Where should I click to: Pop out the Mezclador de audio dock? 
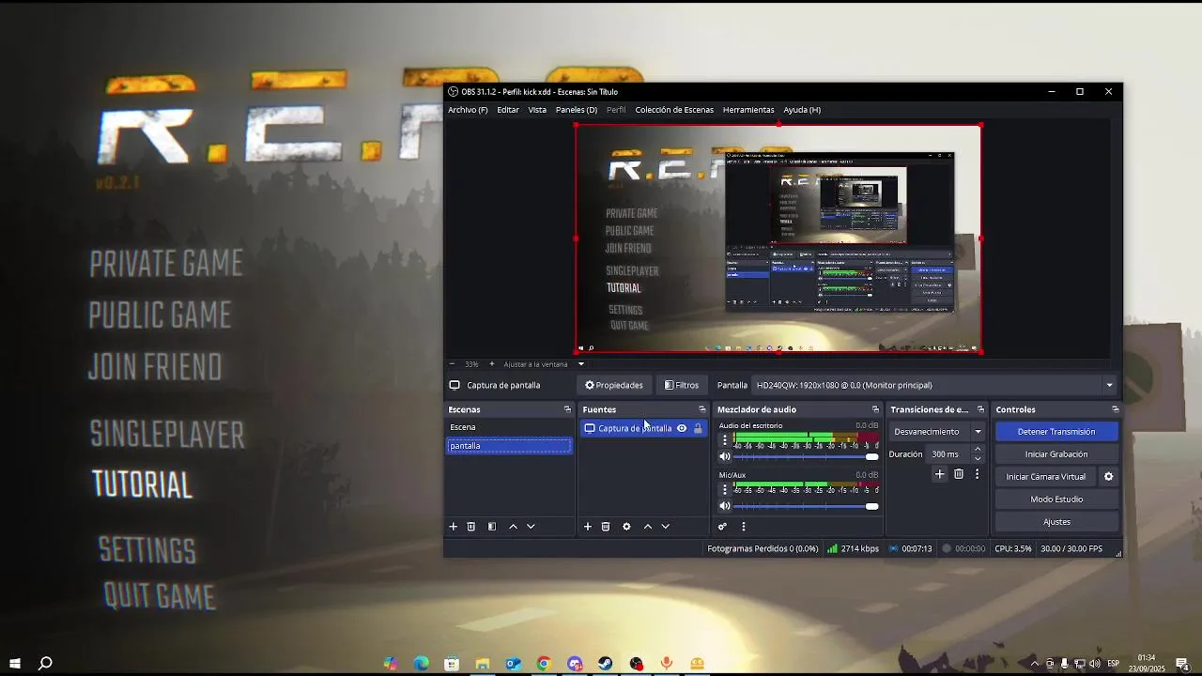[x=875, y=409]
